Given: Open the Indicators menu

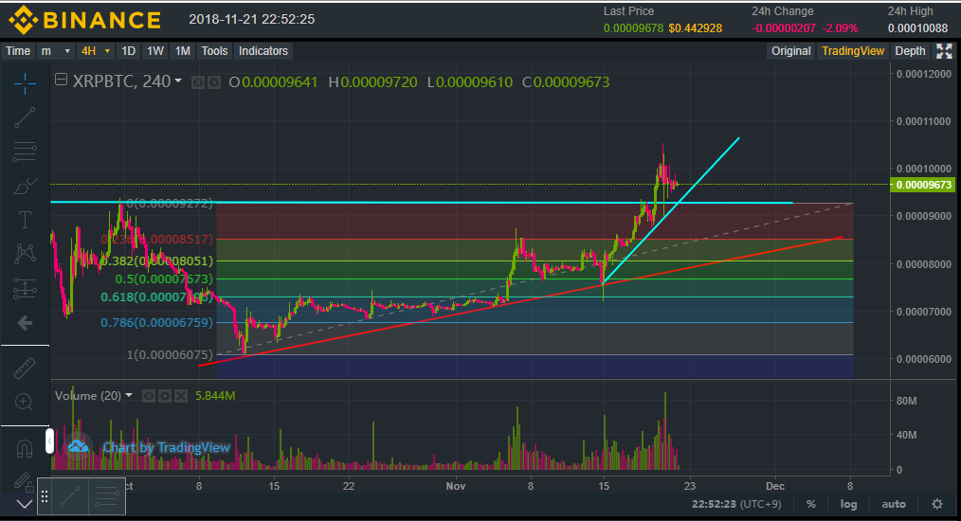Looking at the screenshot, I should click(263, 51).
